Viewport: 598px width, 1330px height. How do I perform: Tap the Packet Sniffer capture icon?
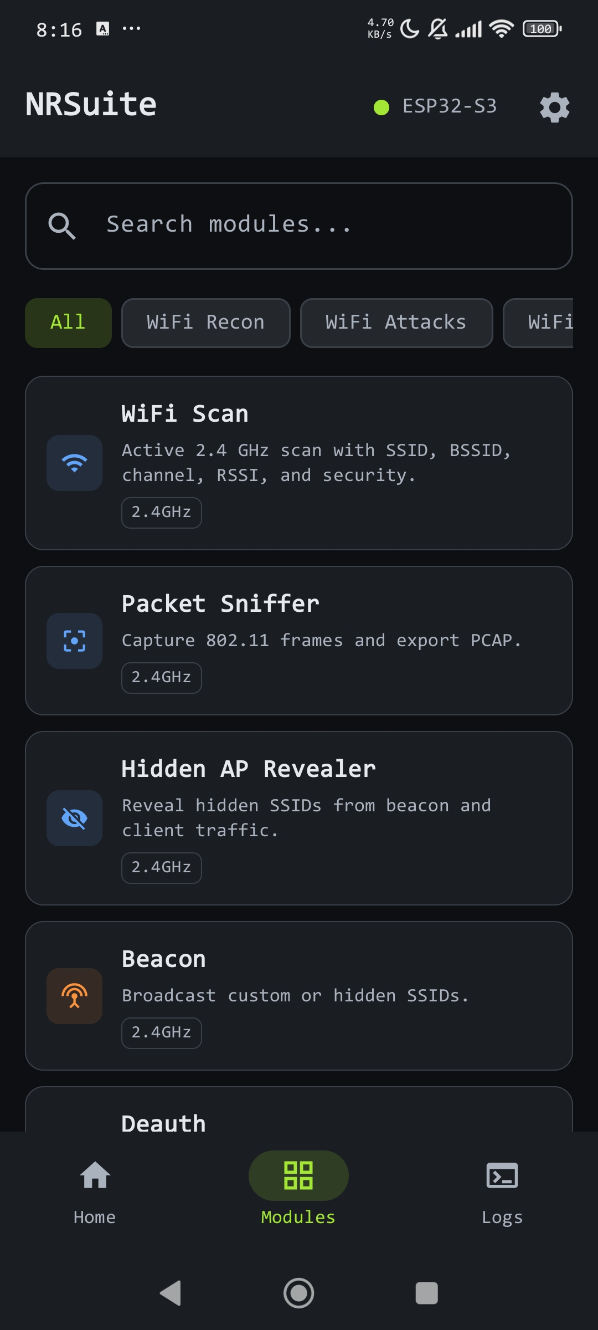click(74, 641)
